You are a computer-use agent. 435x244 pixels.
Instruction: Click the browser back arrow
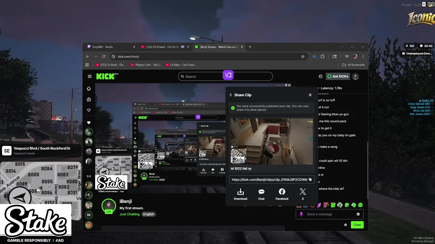click(87, 57)
